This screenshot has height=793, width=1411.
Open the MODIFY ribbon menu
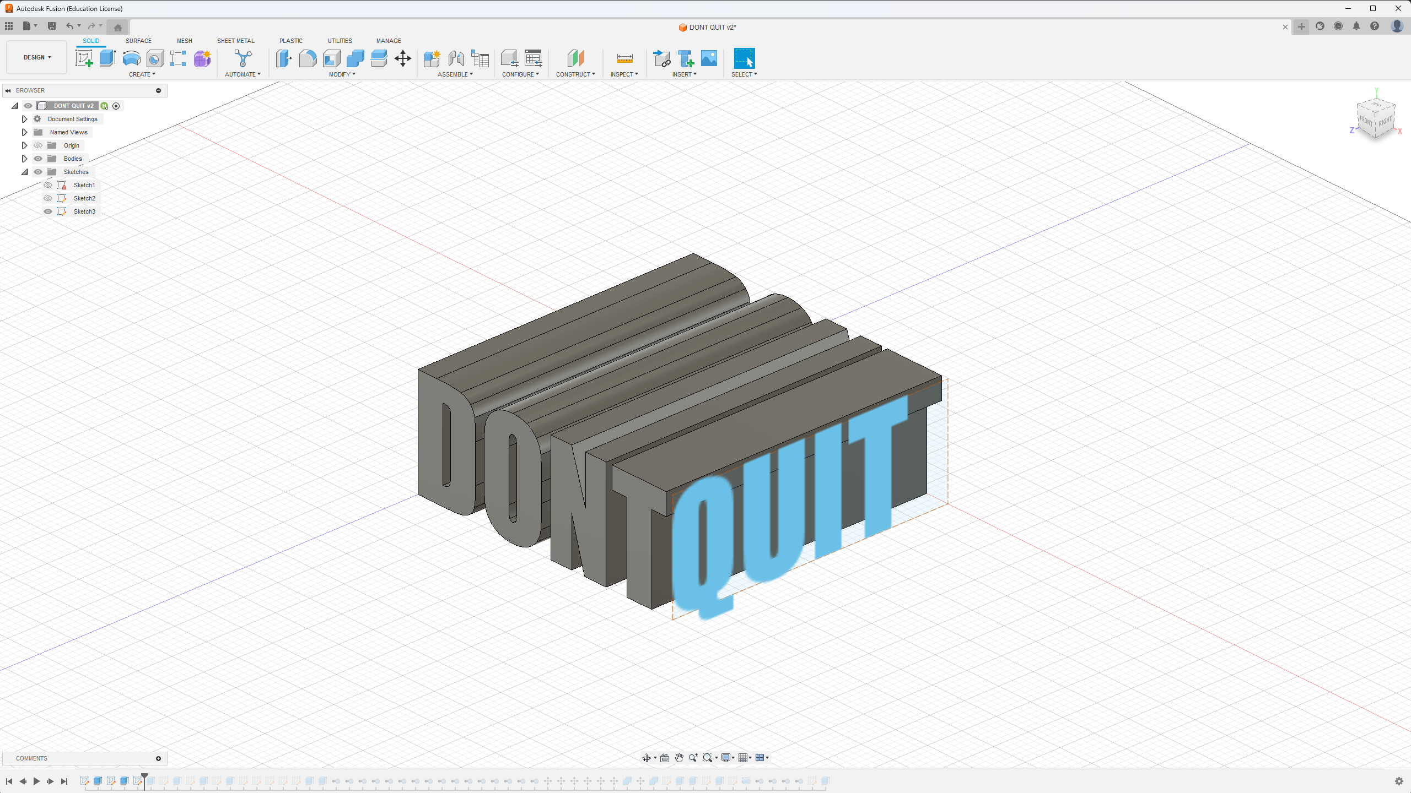(x=344, y=74)
